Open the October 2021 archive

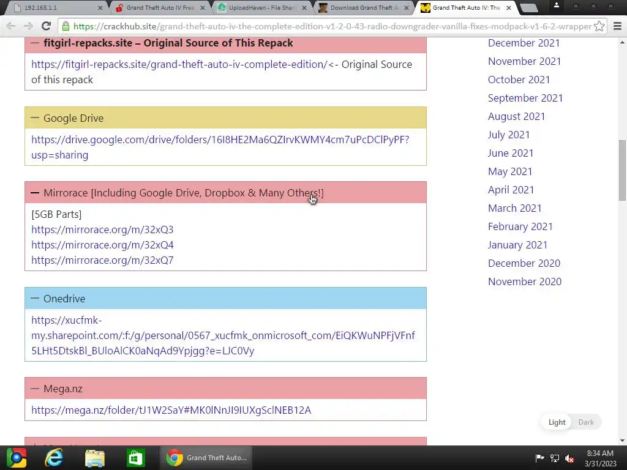[x=519, y=80]
